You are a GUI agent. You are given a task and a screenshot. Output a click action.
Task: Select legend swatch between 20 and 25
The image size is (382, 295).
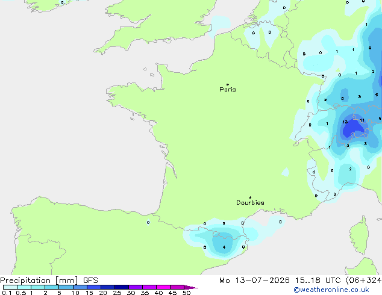pyautogui.click(x=108, y=287)
